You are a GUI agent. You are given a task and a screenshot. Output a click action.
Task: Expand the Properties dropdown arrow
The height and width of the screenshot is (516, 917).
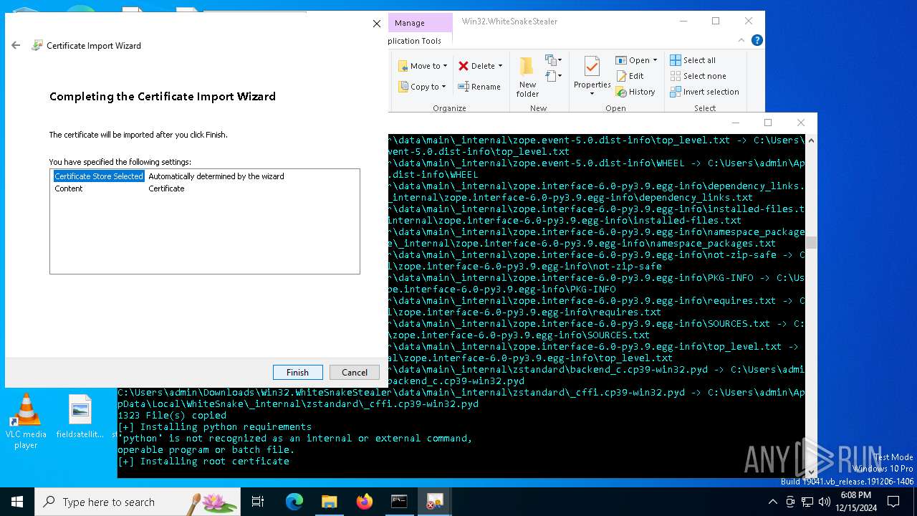coord(592,94)
